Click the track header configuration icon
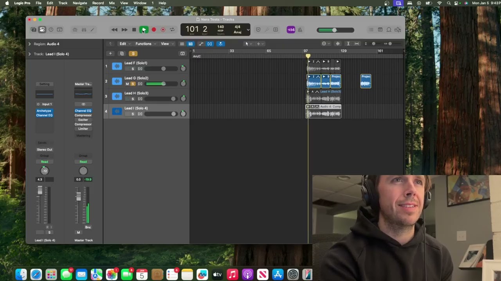501x281 pixels. (182, 53)
